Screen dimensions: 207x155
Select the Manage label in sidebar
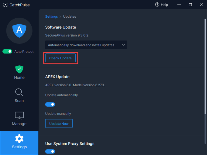pyautogui.click(x=19, y=124)
